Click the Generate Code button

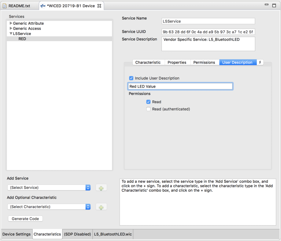[x=25, y=219]
